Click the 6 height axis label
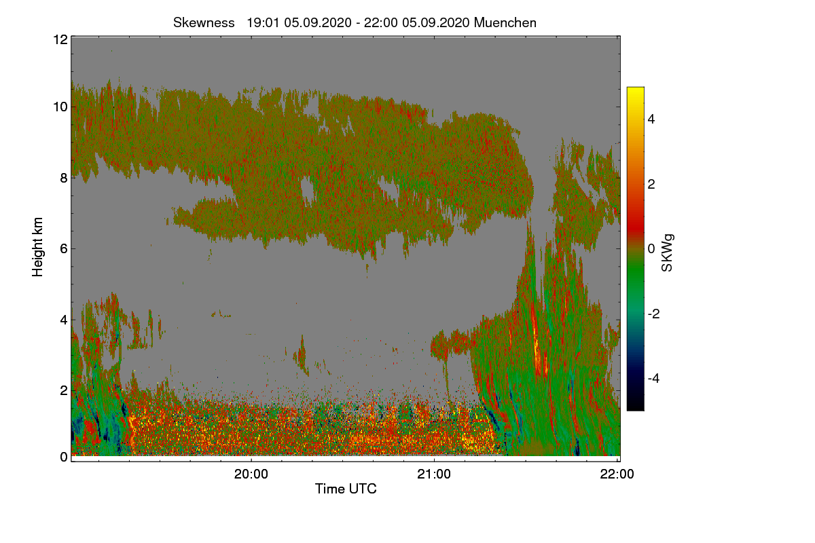The width and height of the screenshot is (815, 543). click(x=64, y=248)
